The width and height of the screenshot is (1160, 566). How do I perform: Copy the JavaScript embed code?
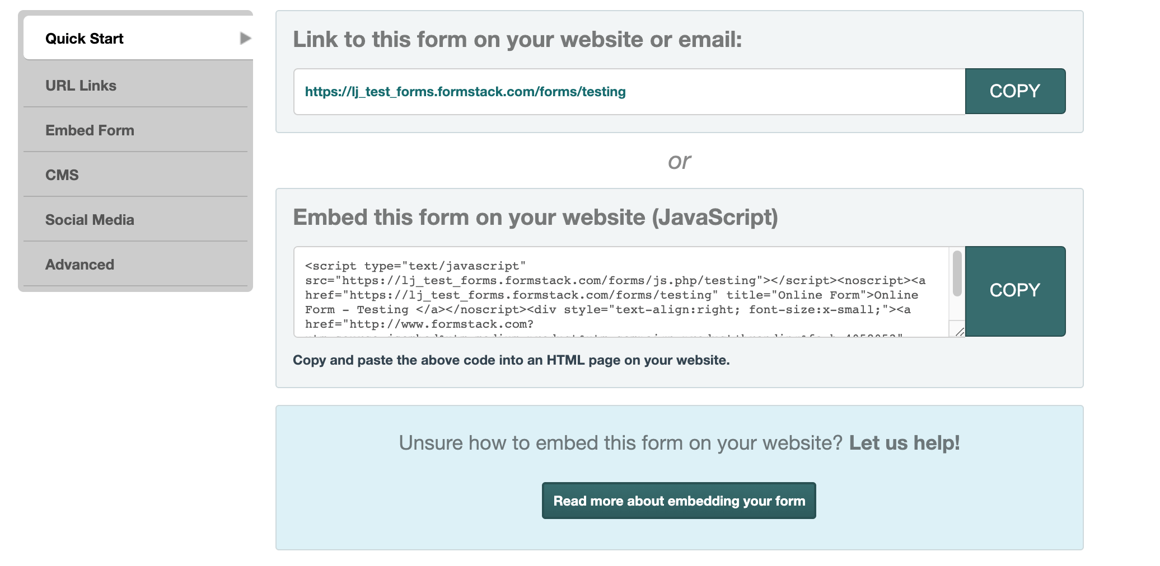[x=1015, y=290]
